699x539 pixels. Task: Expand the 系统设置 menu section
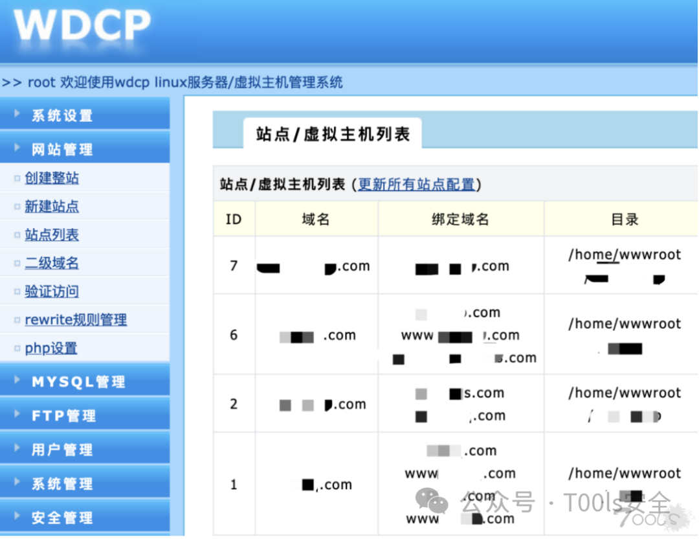click(x=85, y=115)
